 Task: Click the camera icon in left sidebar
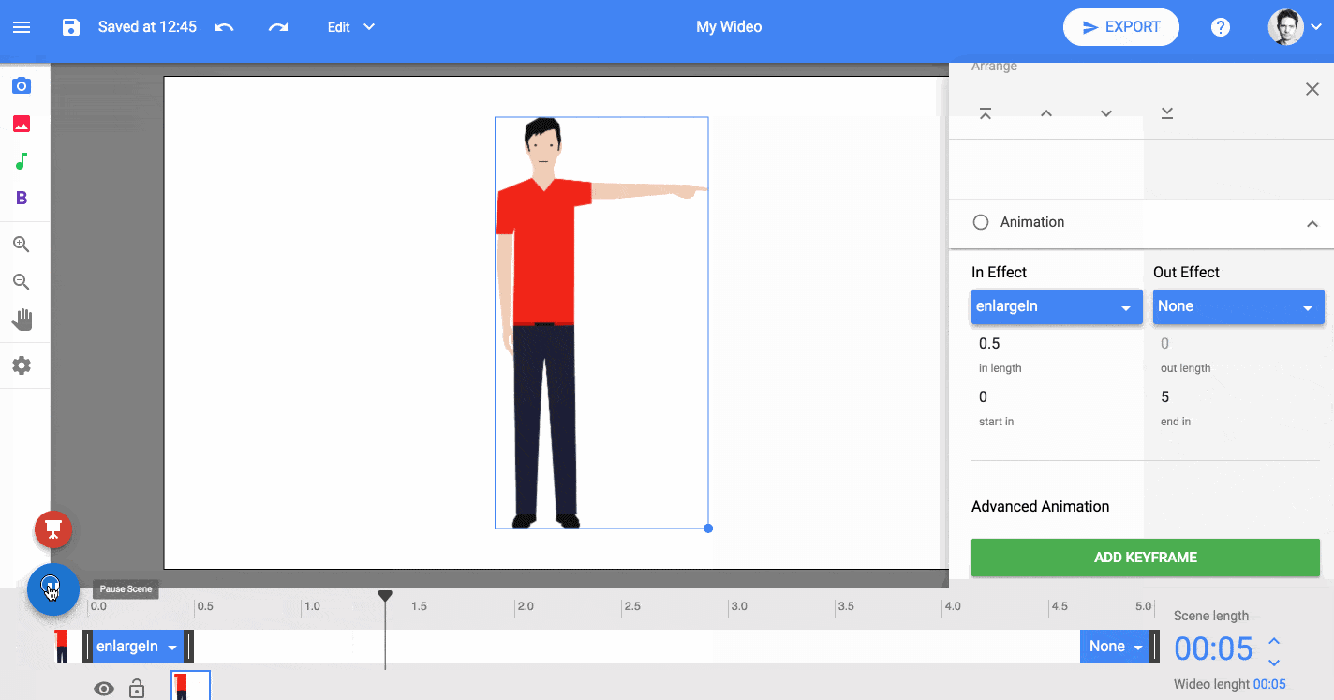click(x=22, y=86)
